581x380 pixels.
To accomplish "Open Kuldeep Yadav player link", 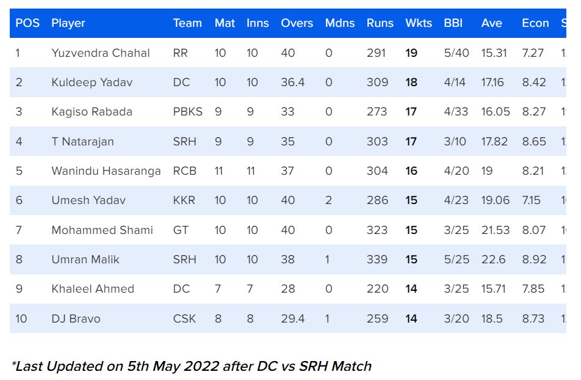I will [x=92, y=82].
